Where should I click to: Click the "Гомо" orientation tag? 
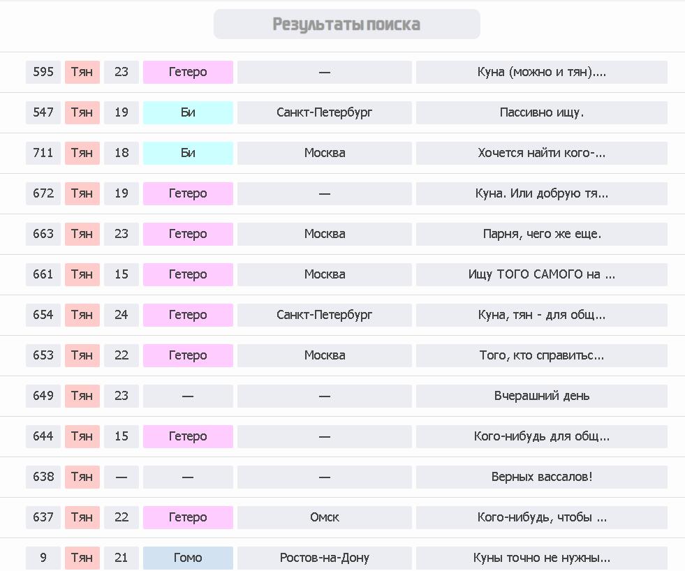point(188,558)
